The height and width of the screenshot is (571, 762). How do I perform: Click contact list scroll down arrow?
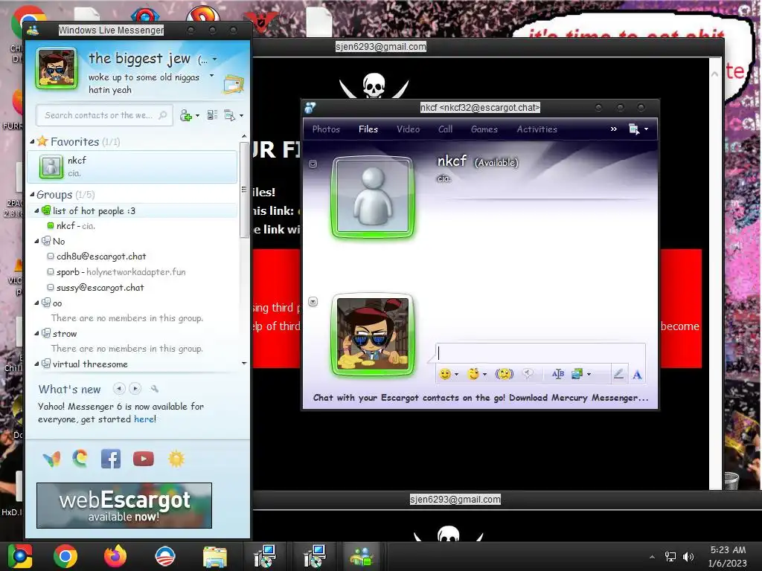point(244,363)
